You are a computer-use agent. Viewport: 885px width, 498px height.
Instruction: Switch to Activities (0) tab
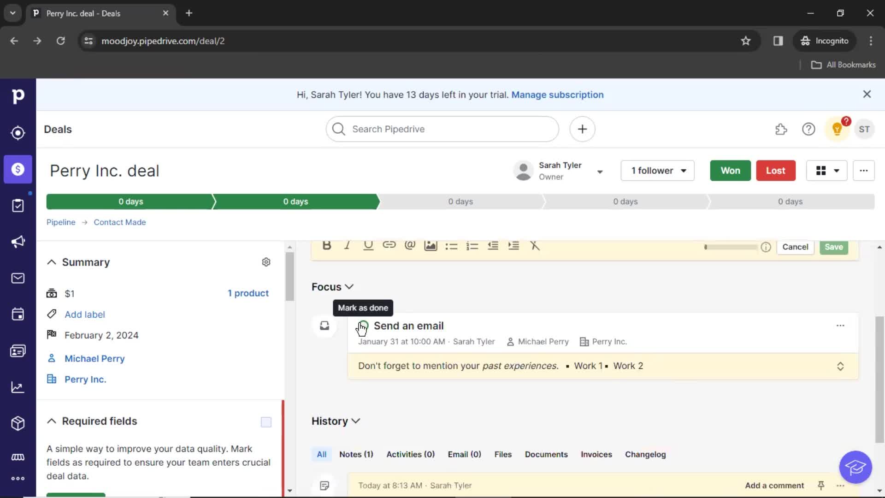[411, 454]
